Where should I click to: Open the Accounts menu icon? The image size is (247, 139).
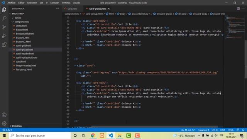pyautogui.click(x=4, y=115)
